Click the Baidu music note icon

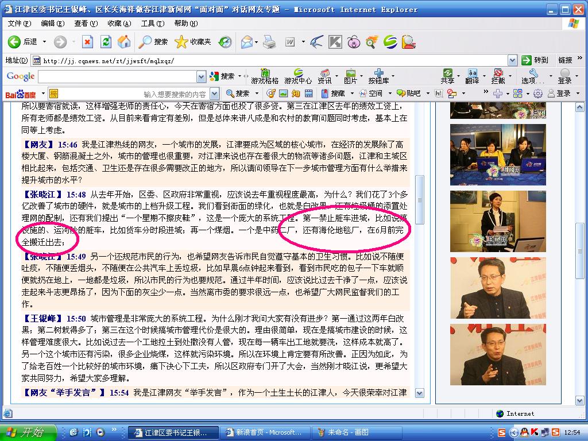[271, 94]
